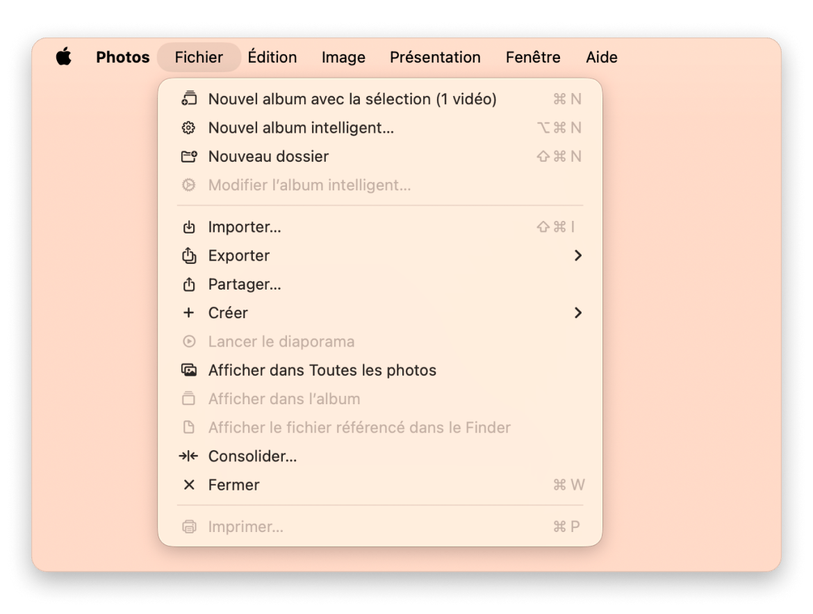The image size is (813, 614).
Task: Click the new album with selection icon
Action: click(x=189, y=99)
